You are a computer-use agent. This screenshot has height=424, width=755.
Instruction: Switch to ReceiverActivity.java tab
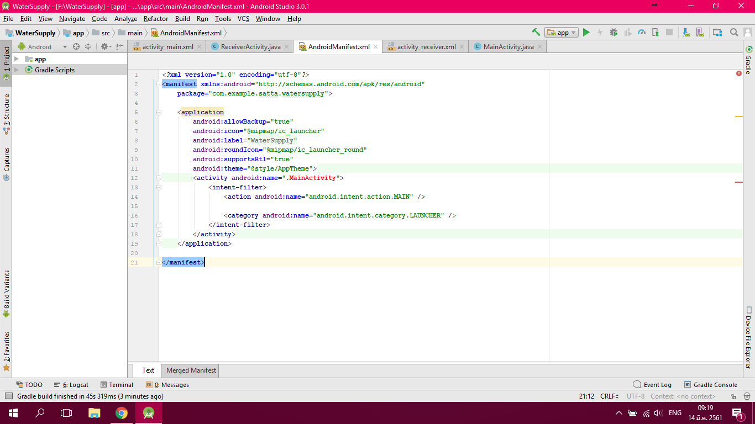tap(250, 47)
